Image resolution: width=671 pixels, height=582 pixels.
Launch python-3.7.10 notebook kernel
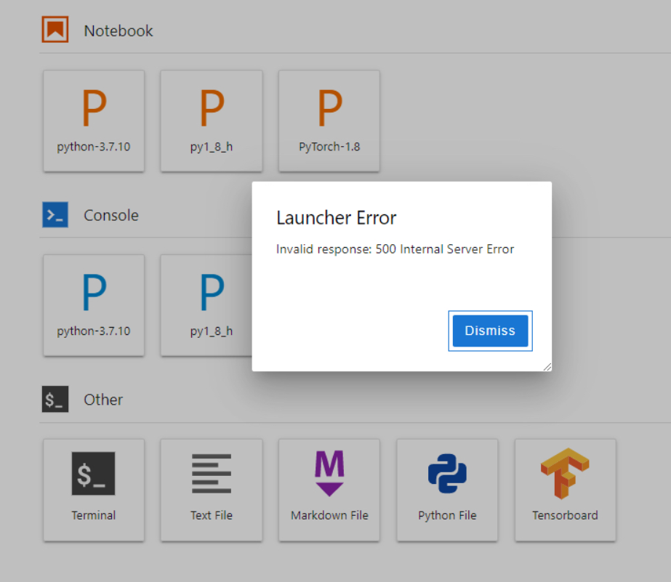tap(94, 121)
